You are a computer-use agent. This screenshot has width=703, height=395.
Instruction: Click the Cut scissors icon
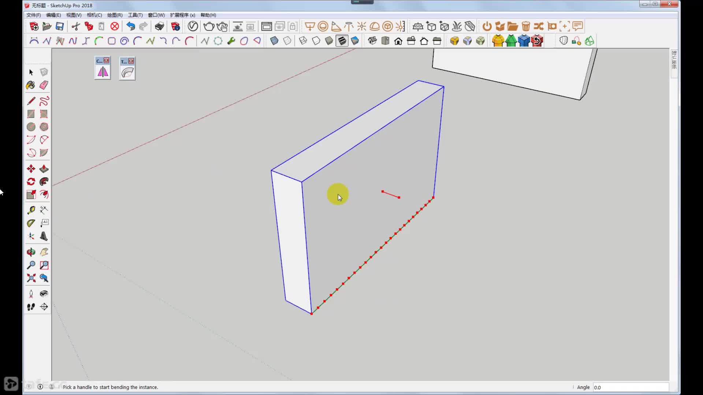click(76, 26)
